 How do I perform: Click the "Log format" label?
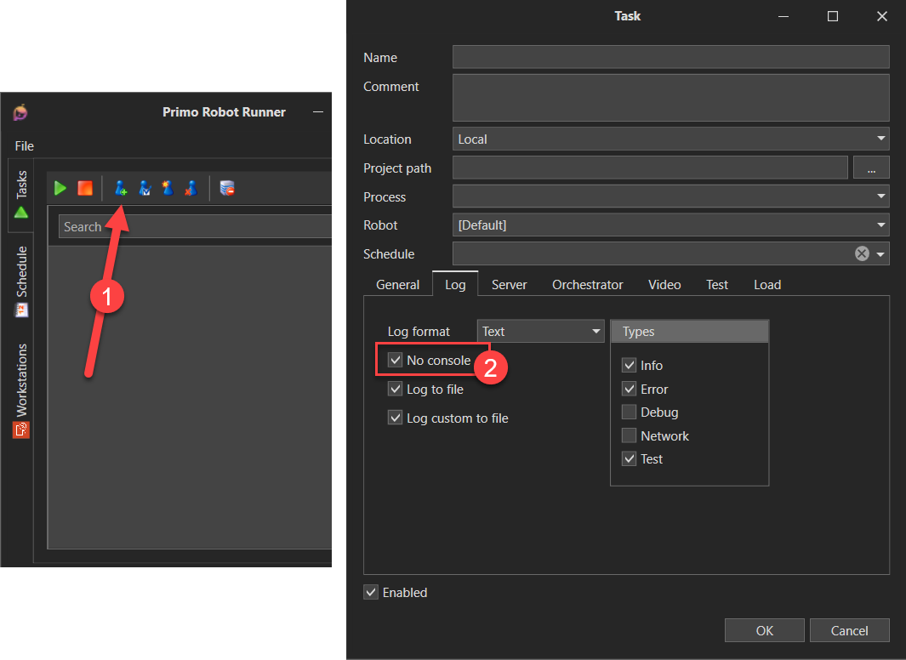(419, 332)
